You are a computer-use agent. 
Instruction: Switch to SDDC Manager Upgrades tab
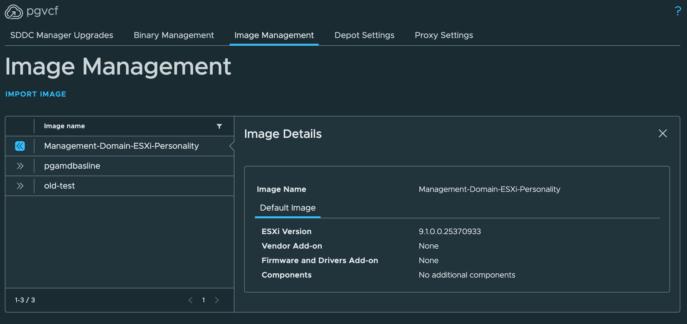(62, 35)
